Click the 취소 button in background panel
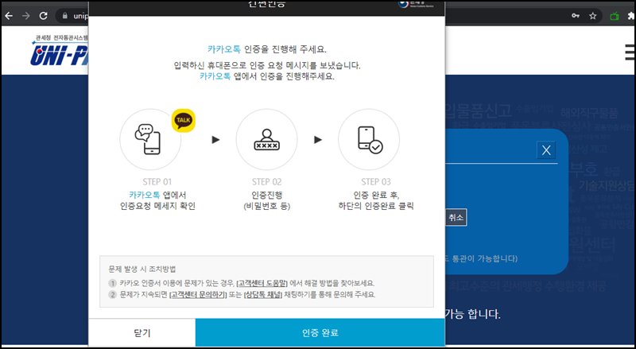The width and height of the screenshot is (636, 349). [x=456, y=218]
